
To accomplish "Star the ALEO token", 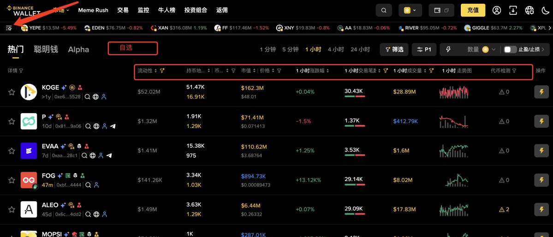I will click(x=12, y=209).
